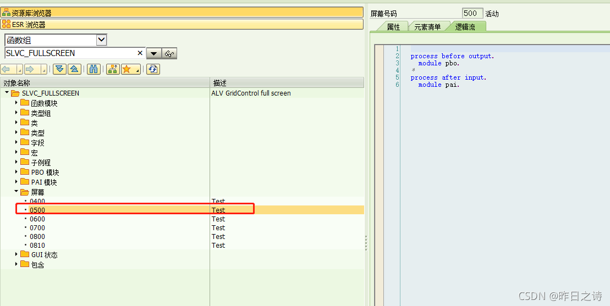
Task: Click the 函数模块 folder icon
Action: [25, 103]
